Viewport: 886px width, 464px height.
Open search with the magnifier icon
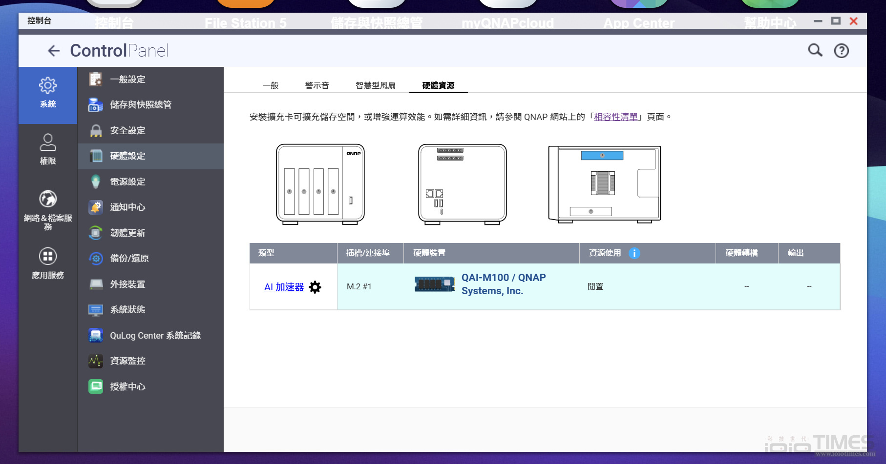(x=815, y=50)
